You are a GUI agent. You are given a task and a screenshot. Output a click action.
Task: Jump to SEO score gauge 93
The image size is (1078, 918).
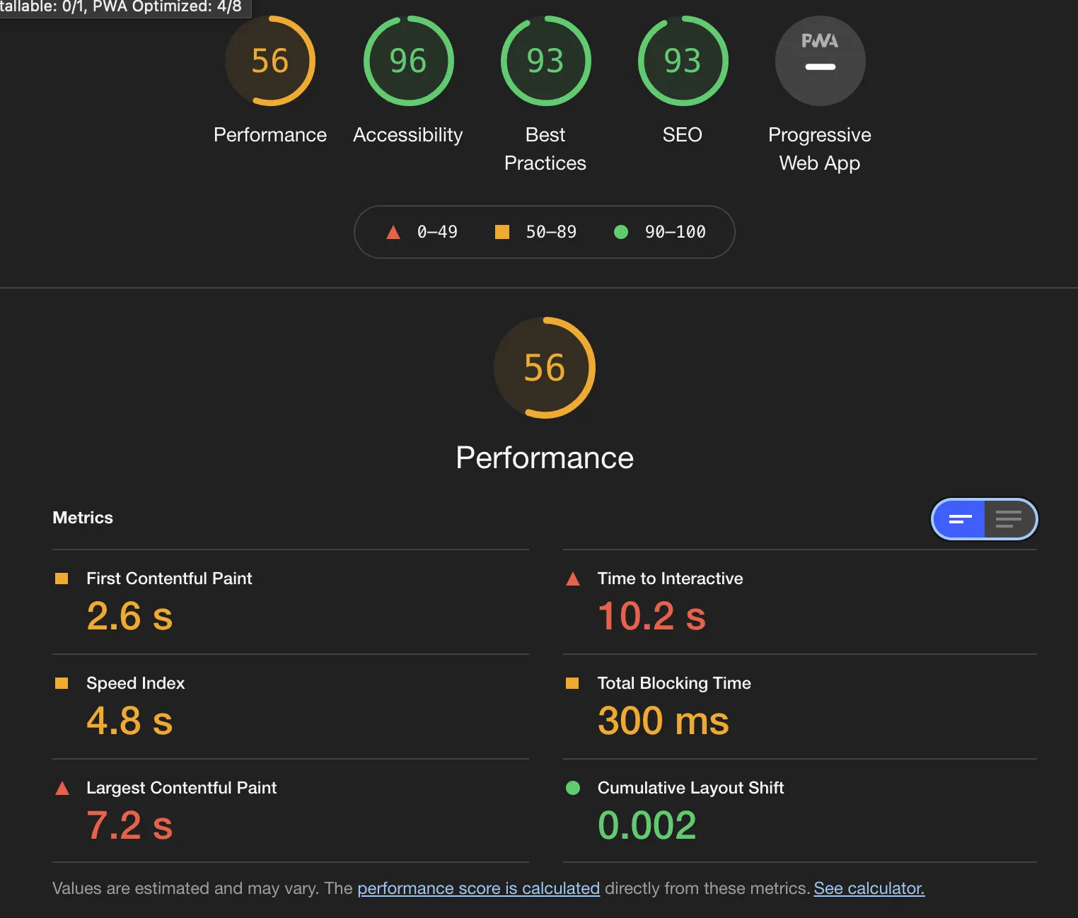[x=683, y=62]
